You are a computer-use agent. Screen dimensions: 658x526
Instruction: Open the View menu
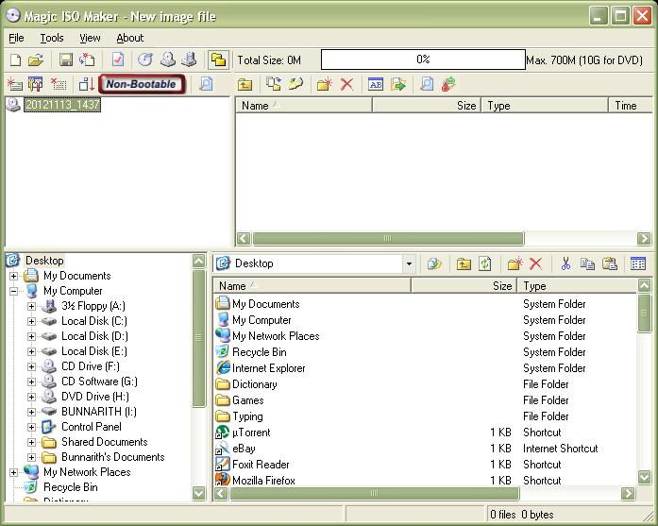(90, 38)
